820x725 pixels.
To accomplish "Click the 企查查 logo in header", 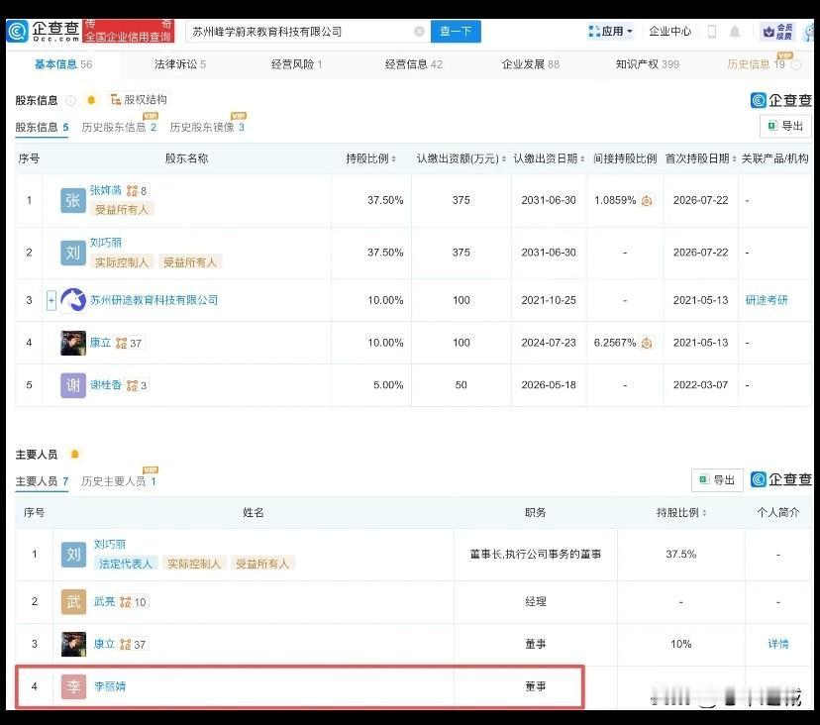I will click(x=44, y=32).
